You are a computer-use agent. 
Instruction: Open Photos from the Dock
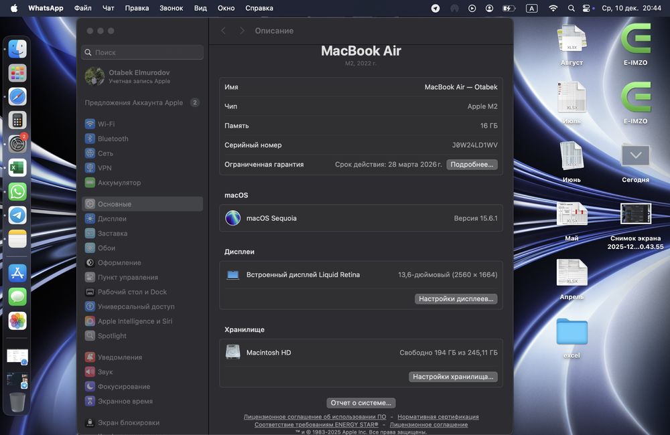coord(17,321)
